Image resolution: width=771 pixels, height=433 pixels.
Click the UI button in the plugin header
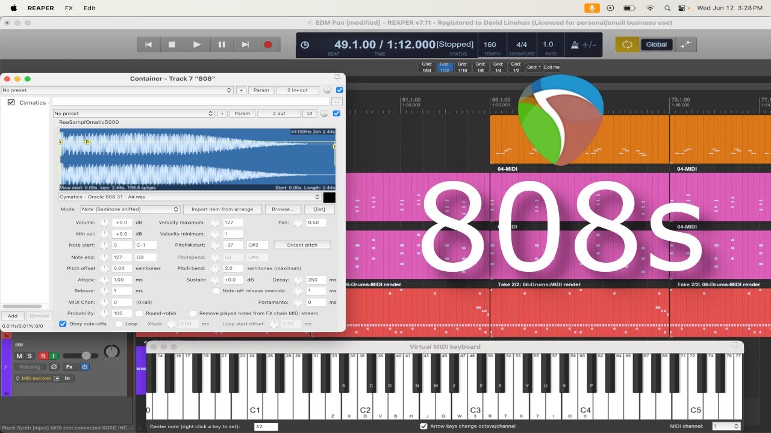310,113
